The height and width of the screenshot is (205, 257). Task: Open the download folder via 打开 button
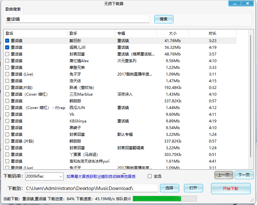coord(193,188)
